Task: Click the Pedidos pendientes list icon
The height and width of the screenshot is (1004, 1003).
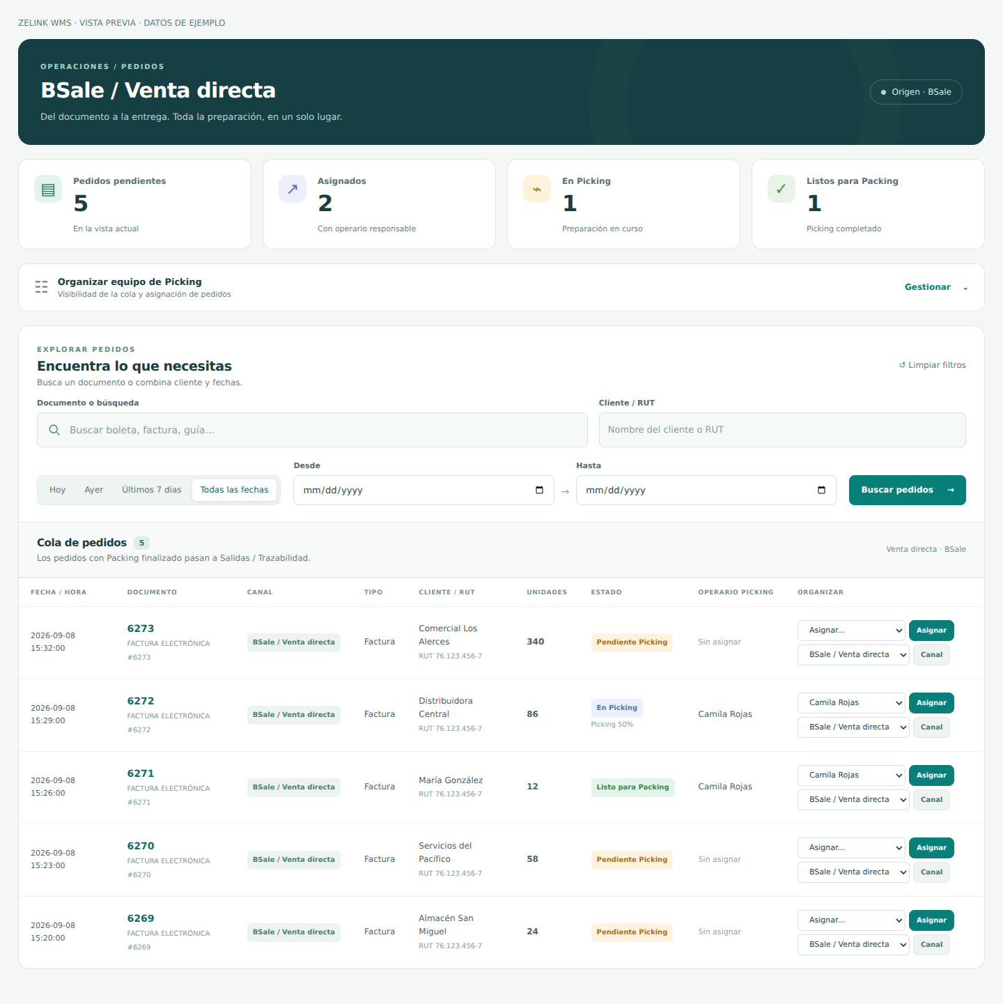Action: tap(48, 189)
